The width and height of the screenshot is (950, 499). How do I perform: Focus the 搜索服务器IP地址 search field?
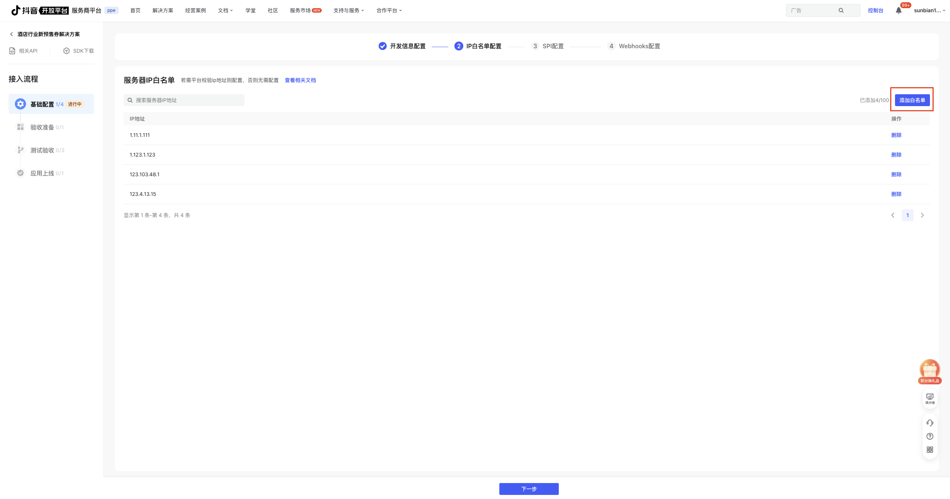click(x=184, y=100)
